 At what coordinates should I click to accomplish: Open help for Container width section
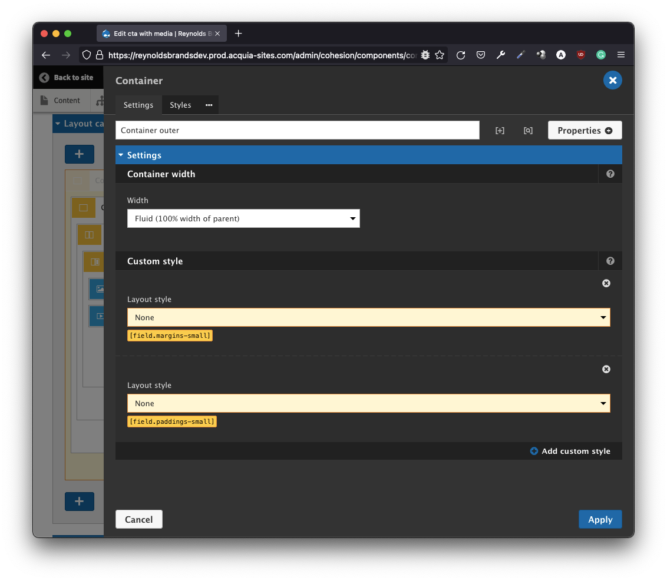(x=610, y=174)
